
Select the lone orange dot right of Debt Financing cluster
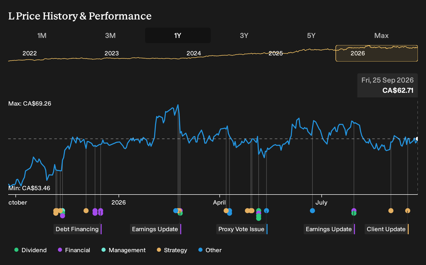86,211
